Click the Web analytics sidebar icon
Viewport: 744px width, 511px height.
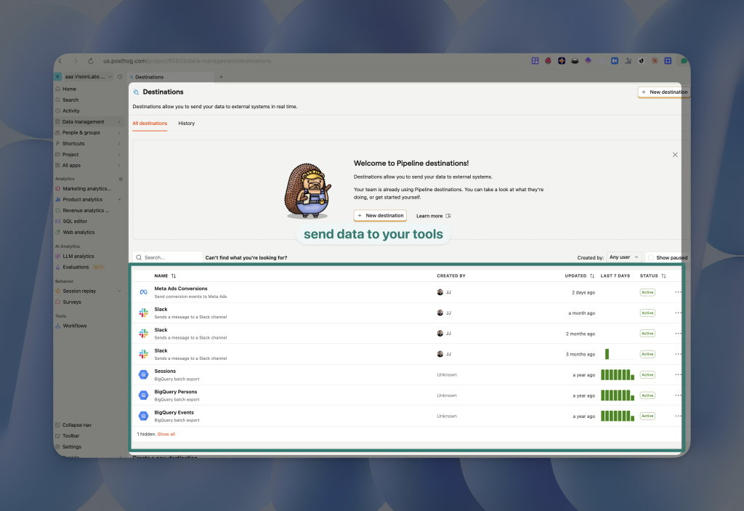point(57,232)
